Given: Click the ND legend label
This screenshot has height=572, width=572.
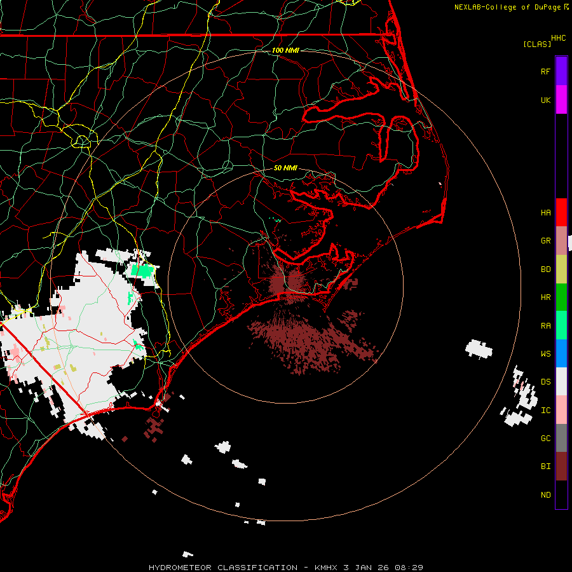Looking at the screenshot, I should [x=545, y=495].
